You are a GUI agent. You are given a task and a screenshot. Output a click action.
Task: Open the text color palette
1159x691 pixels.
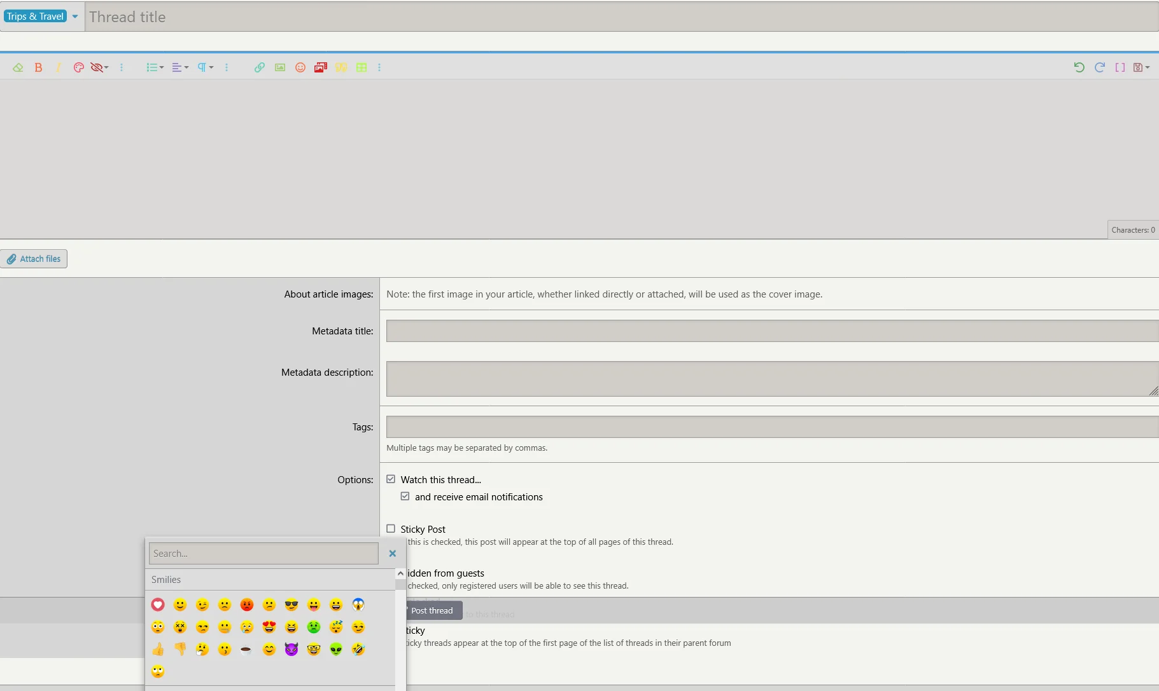pyautogui.click(x=78, y=67)
